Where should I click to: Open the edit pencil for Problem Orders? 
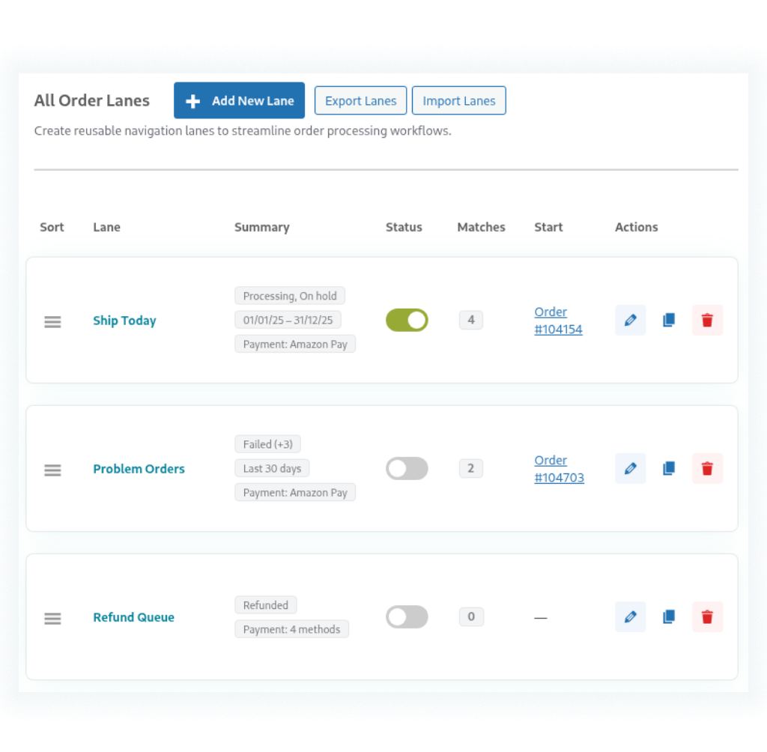tap(630, 468)
